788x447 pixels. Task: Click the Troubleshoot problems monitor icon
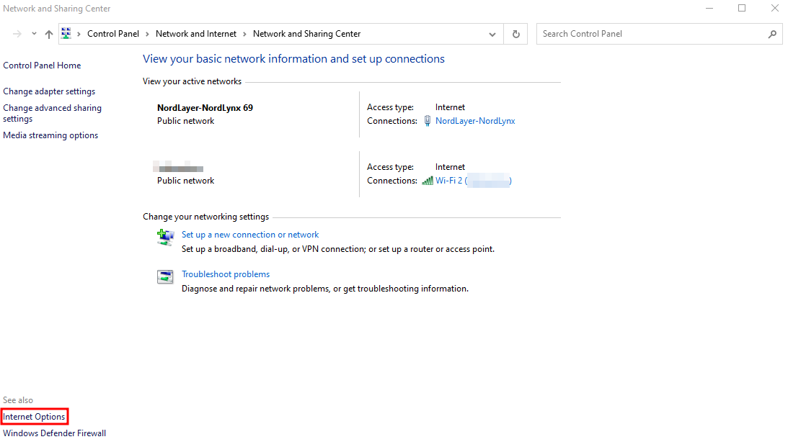click(x=165, y=276)
